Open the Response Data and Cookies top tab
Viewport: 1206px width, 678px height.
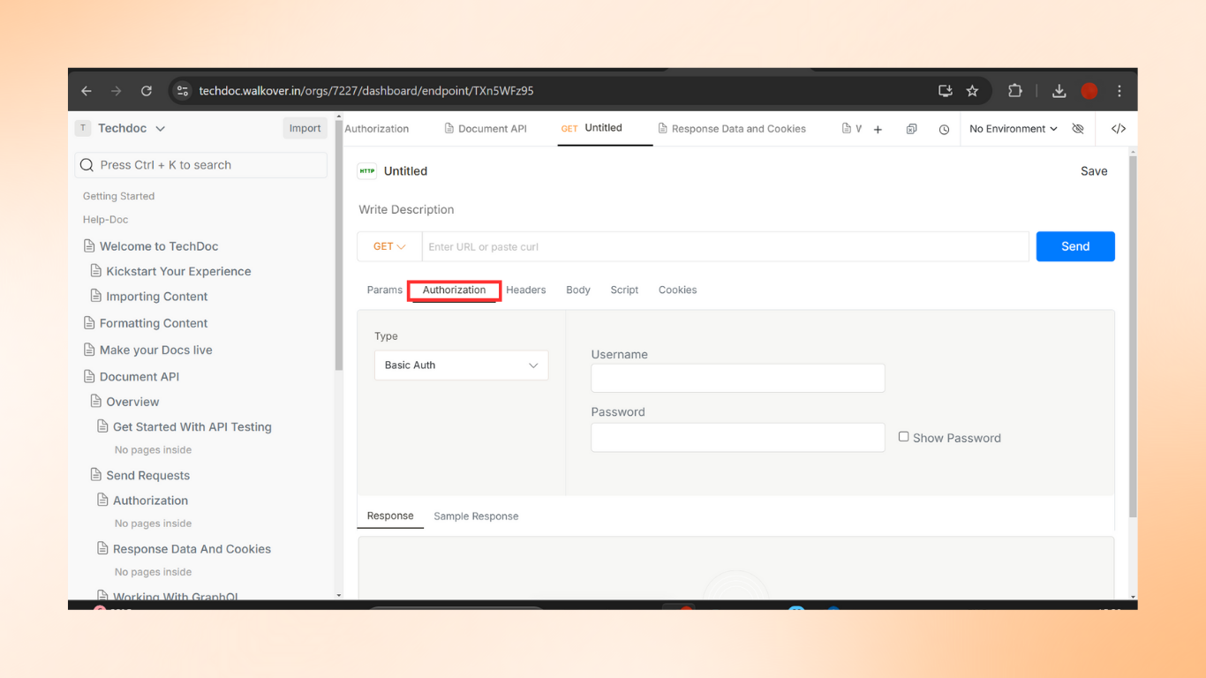[732, 129]
